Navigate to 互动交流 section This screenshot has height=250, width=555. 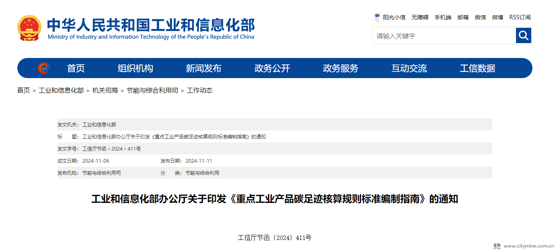pyautogui.click(x=409, y=68)
